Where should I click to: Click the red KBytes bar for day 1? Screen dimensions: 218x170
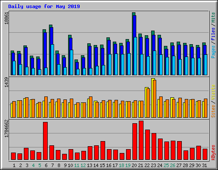pos(14,156)
